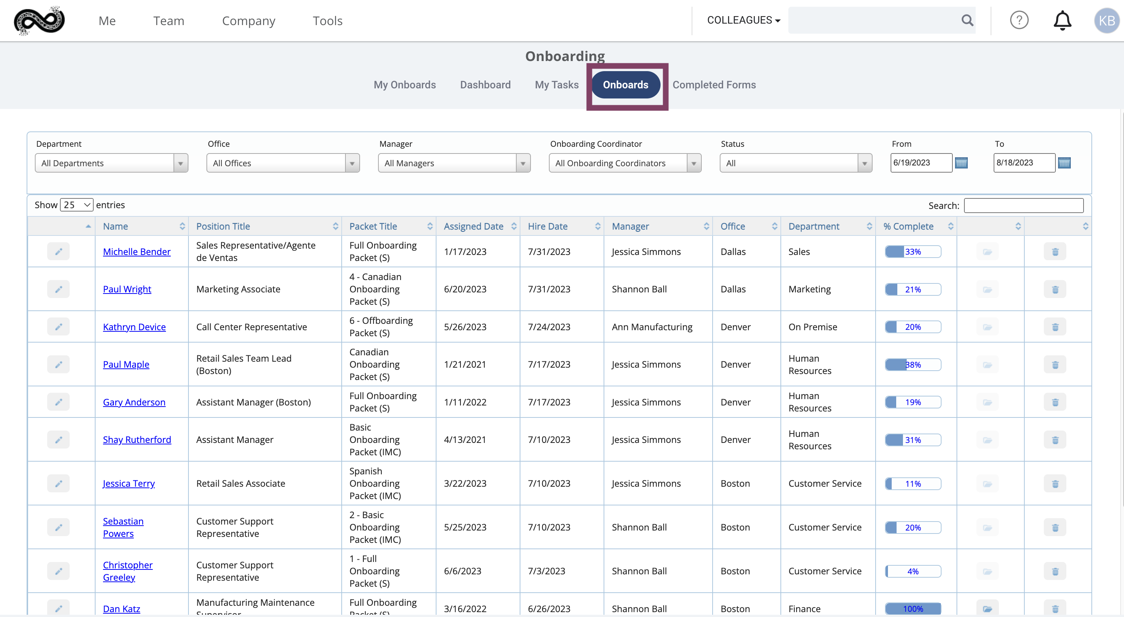This screenshot has width=1124, height=617.
Task: Open the notifications bell
Action: [1062, 21]
